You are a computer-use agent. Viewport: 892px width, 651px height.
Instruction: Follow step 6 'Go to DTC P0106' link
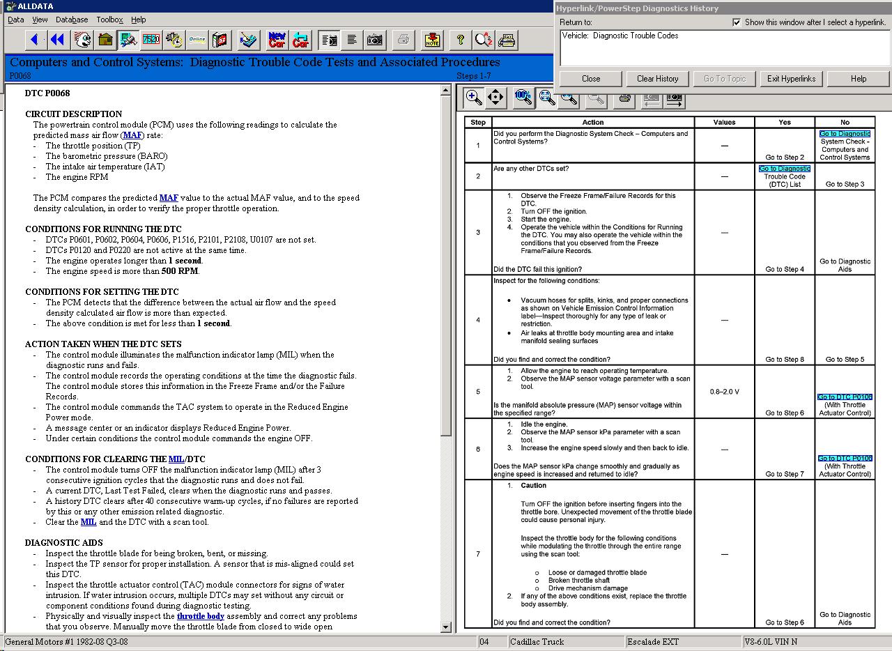(845, 459)
